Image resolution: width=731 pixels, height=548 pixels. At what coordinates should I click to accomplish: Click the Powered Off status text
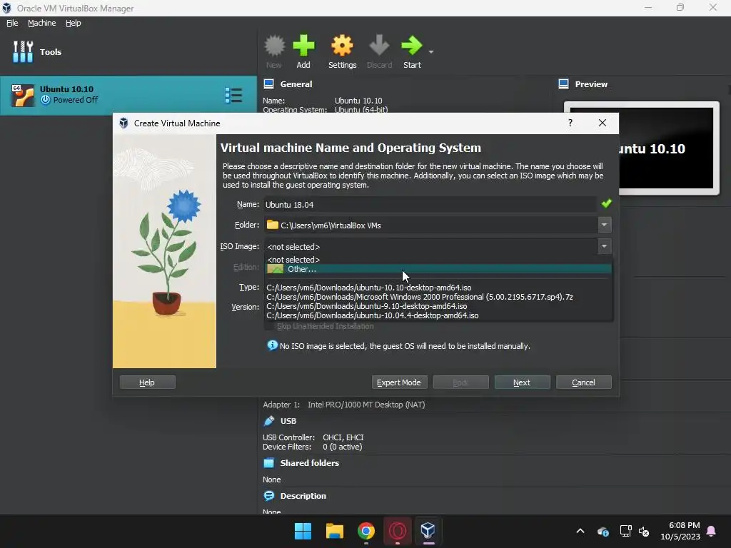point(76,100)
